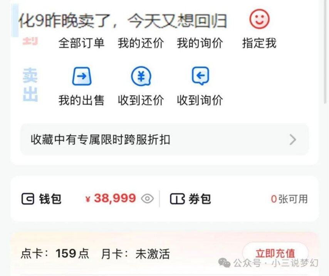Open 全部订单 tab
The width and height of the screenshot is (329, 276).
[81, 43]
